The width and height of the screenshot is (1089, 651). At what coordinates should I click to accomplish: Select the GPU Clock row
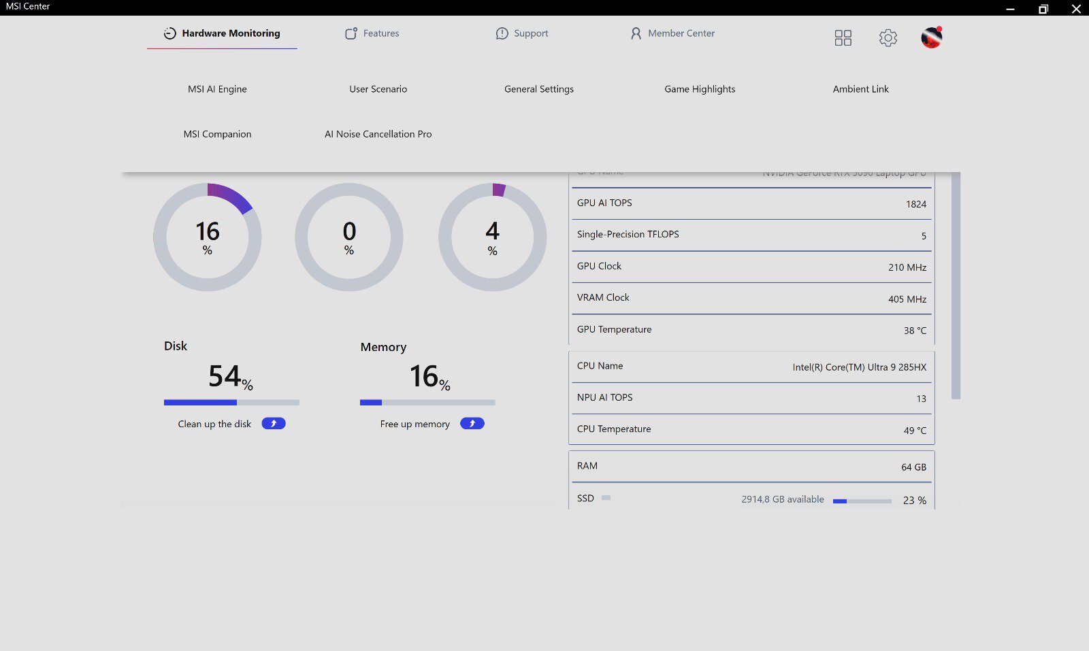pyautogui.click(x=751, y=267)
